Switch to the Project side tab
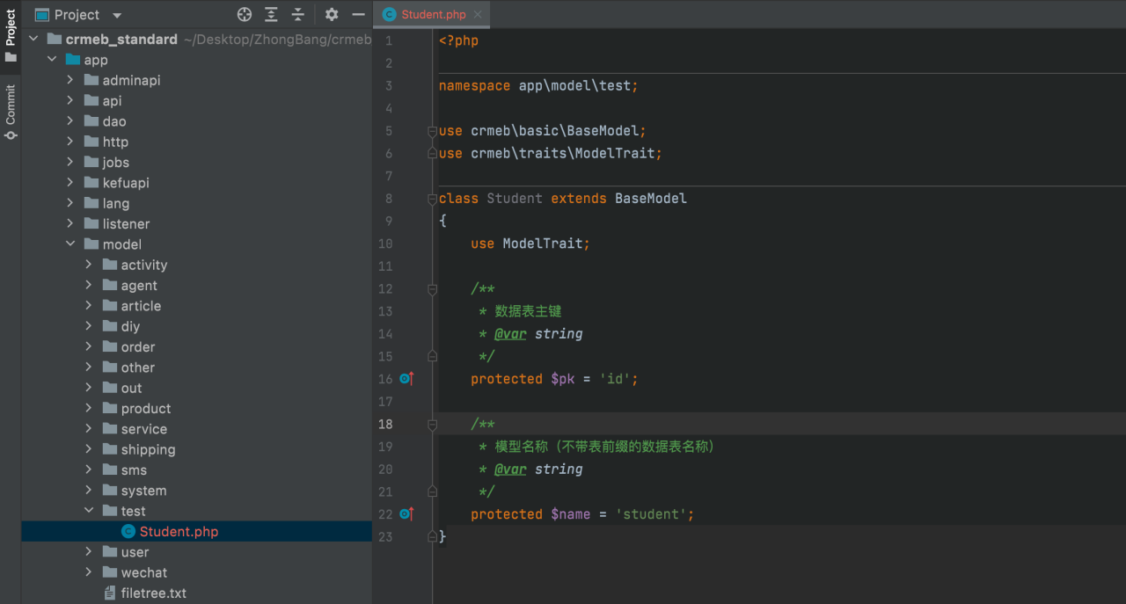 point(11,35)
